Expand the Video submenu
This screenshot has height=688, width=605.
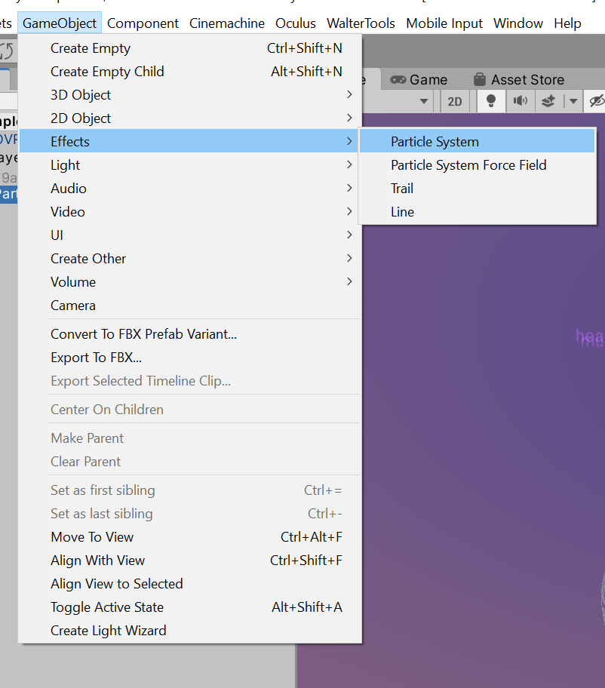click(x=190, y=211)
